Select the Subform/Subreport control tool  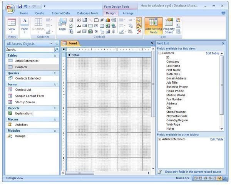click(85, 31)
